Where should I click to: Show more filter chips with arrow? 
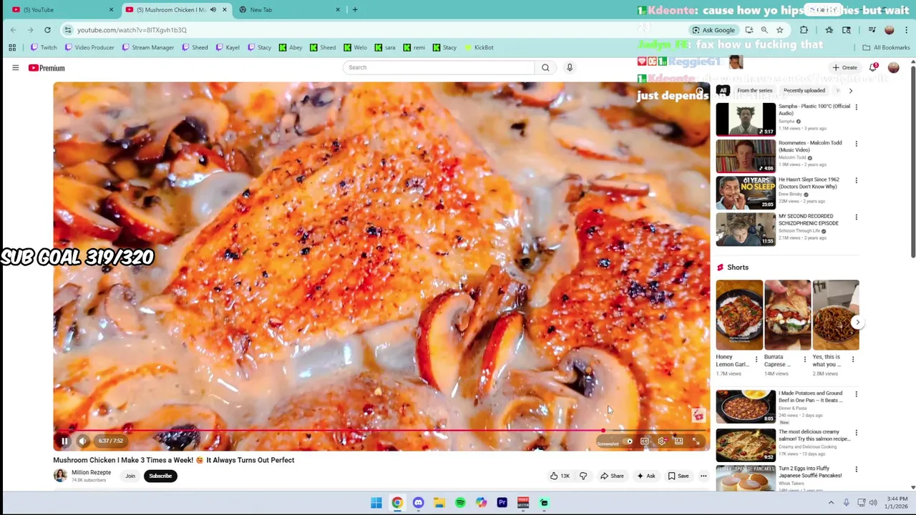pos(850,91)
